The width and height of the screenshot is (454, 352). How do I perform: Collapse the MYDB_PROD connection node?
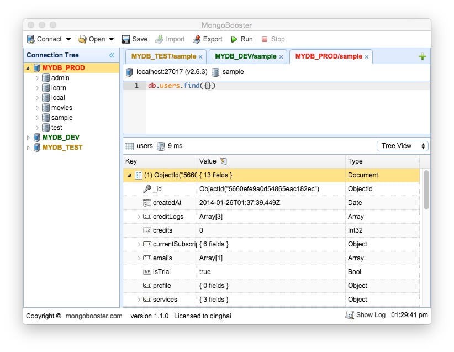point(28,68)
